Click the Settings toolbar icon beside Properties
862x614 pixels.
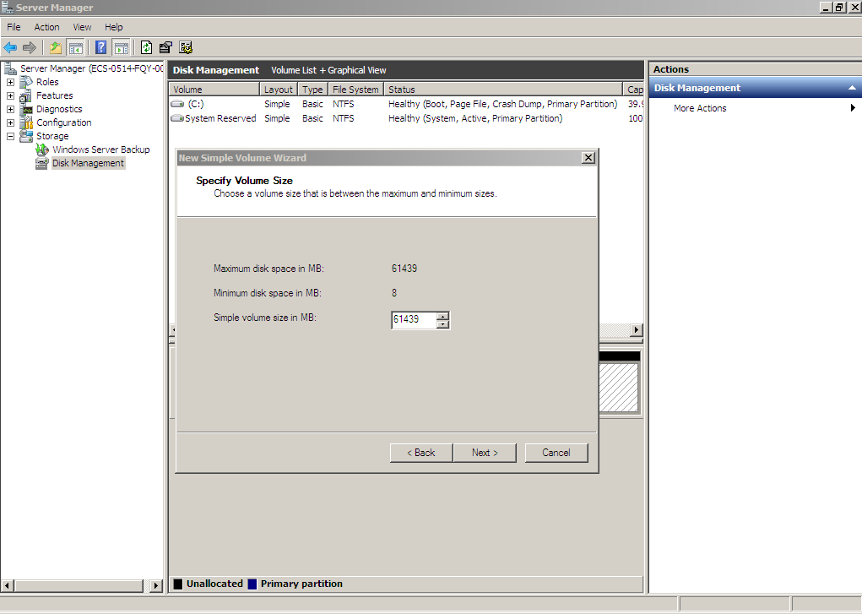tap(186, 47)
